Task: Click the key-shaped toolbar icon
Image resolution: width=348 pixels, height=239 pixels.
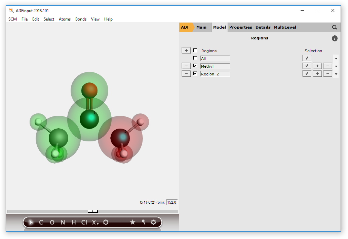Action: pyautogui.click(x=143, y=222)
